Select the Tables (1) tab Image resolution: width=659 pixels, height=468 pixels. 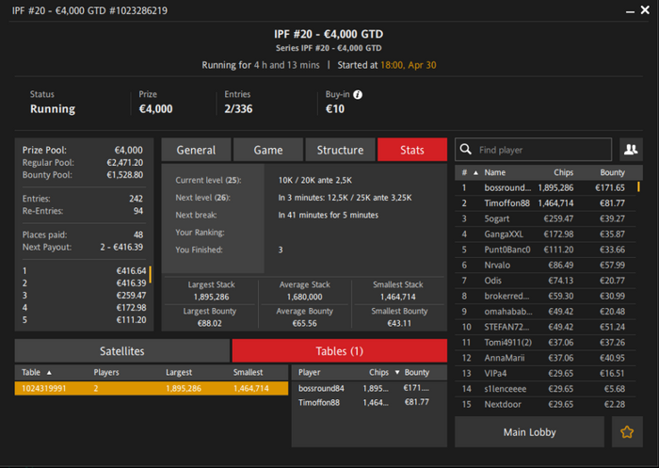tap(340, 350)
